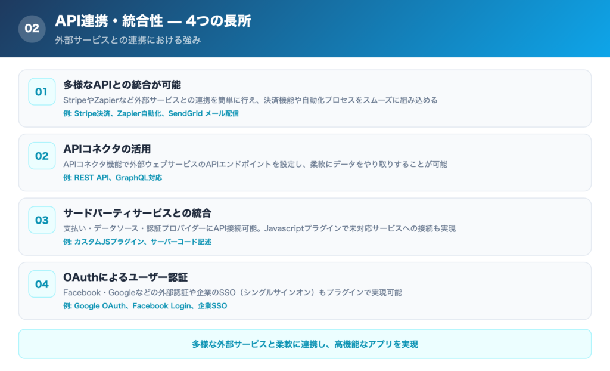Select the subtitle 外部サービスとの連携における強み
The image size is (610, 371).
click(x=128, y=40)
